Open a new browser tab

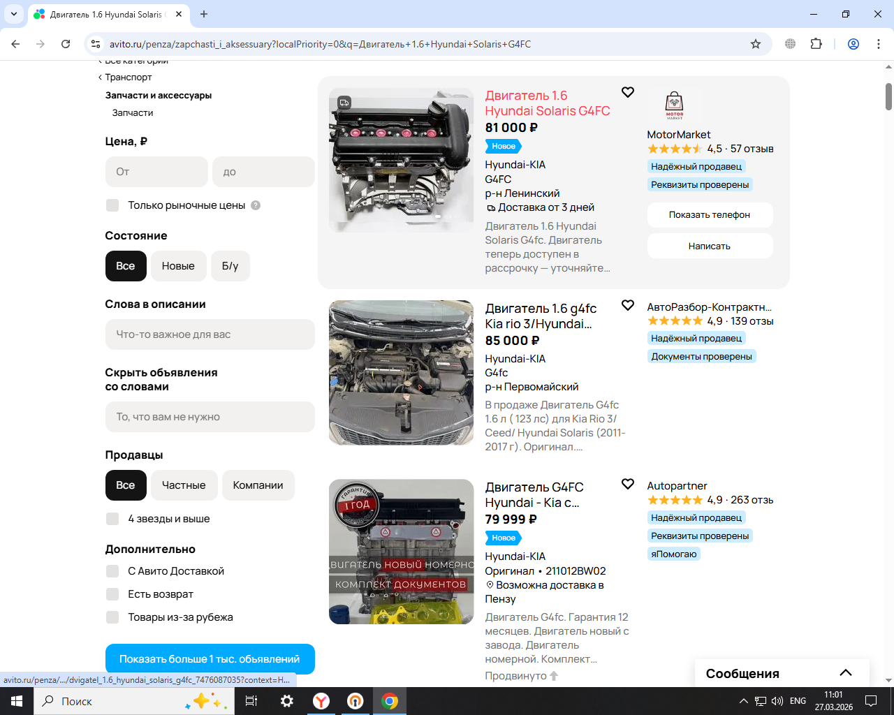pyautogui.click(x=204, y=14)
